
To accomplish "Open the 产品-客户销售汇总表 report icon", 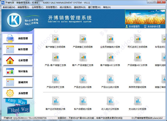I will 56,57.
